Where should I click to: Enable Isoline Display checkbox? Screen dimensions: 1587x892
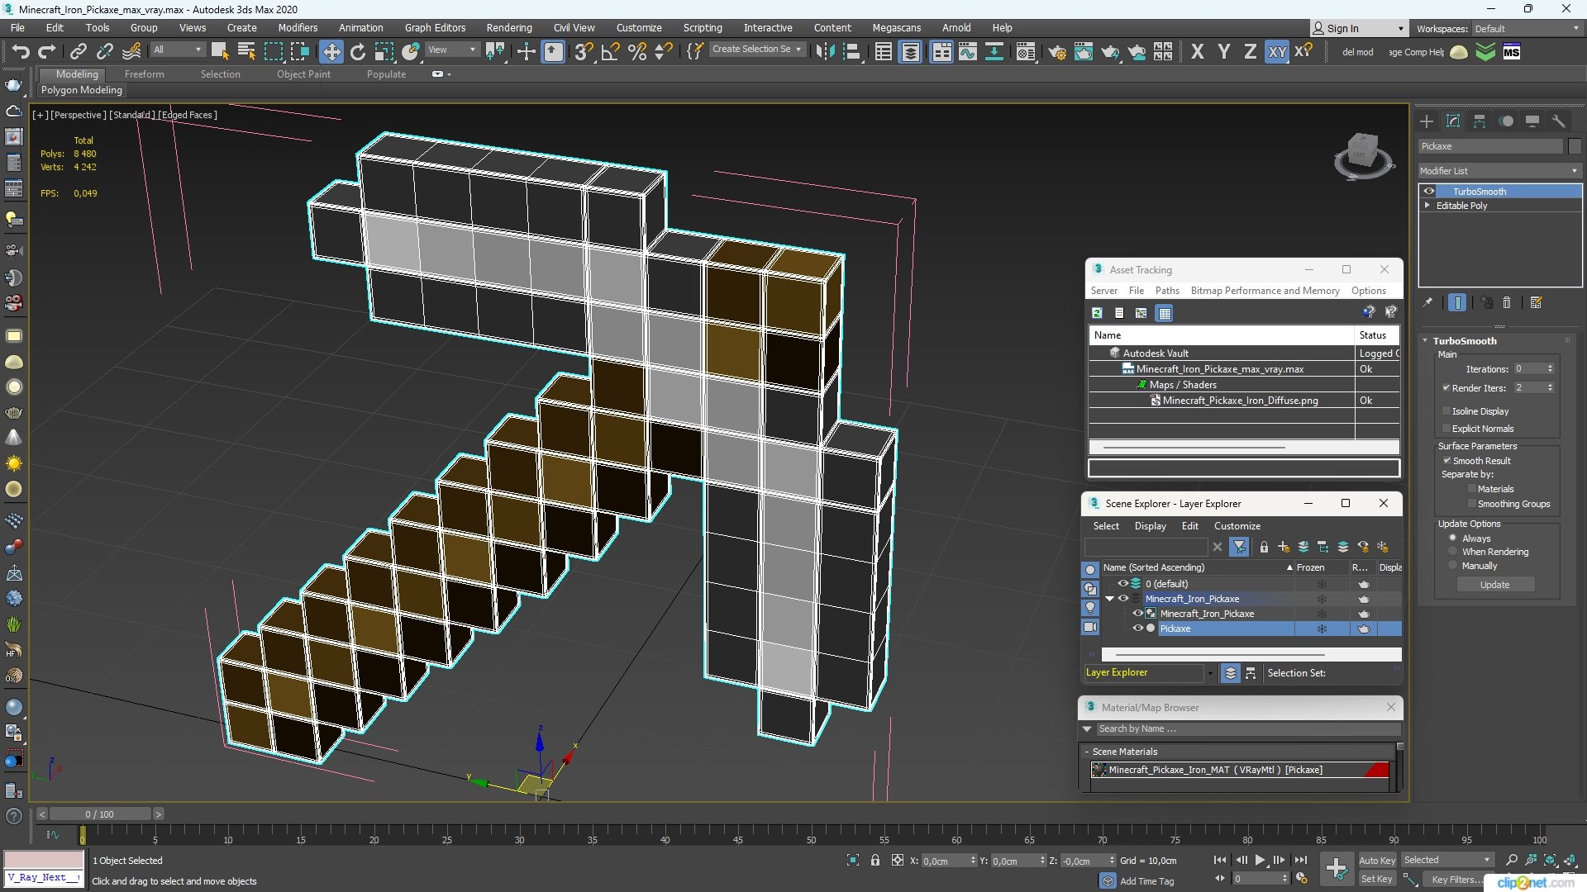pos(1446,411)
